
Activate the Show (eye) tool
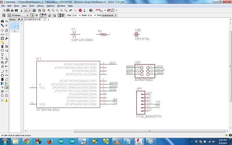pyautogui.click(x=6, y=21)
